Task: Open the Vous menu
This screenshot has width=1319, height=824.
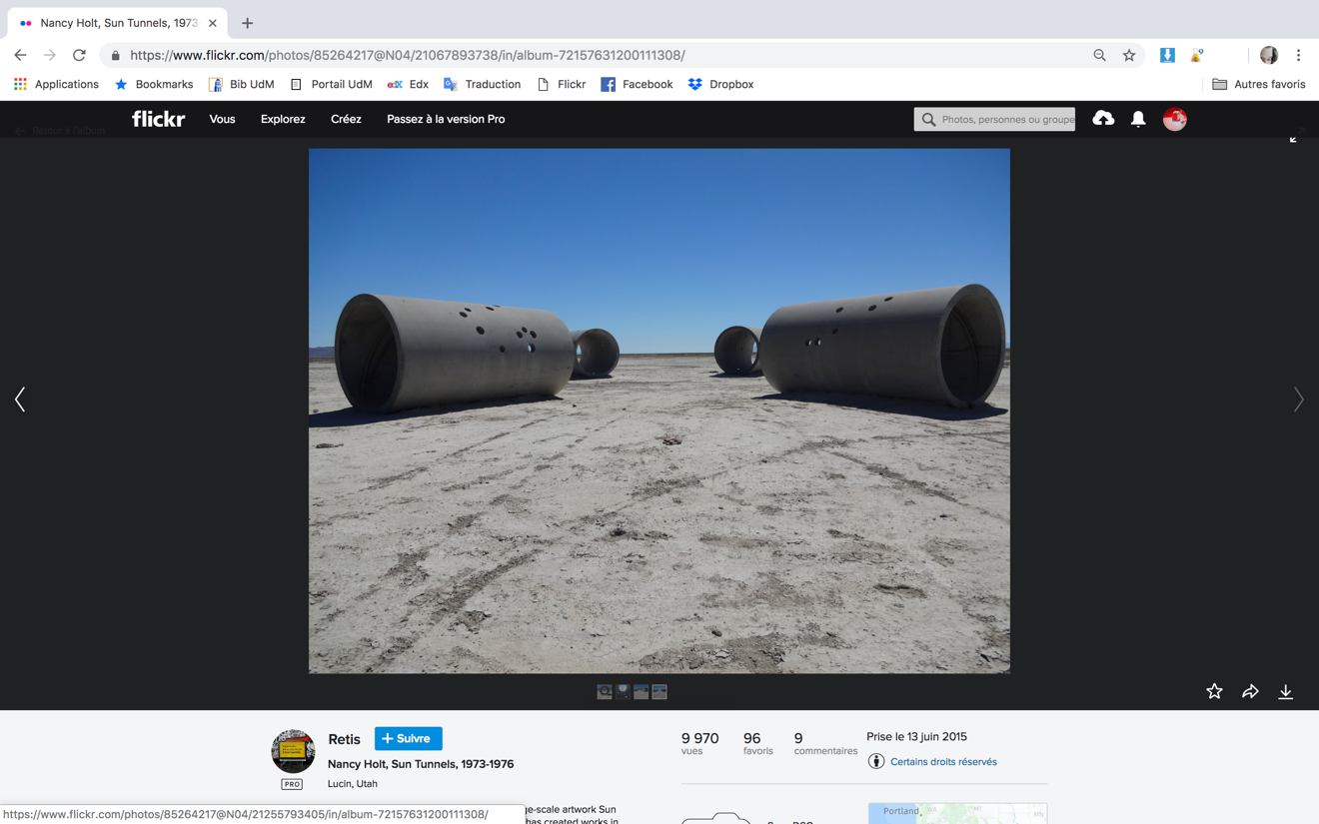Action: [x=222, y=119]
